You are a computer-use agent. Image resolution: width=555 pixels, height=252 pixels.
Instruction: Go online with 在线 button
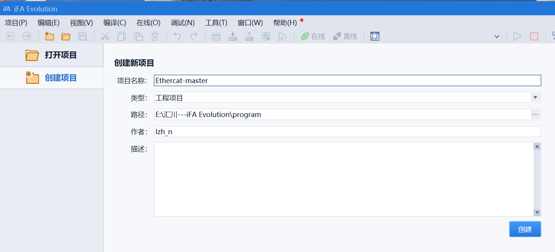click(313, 37)
